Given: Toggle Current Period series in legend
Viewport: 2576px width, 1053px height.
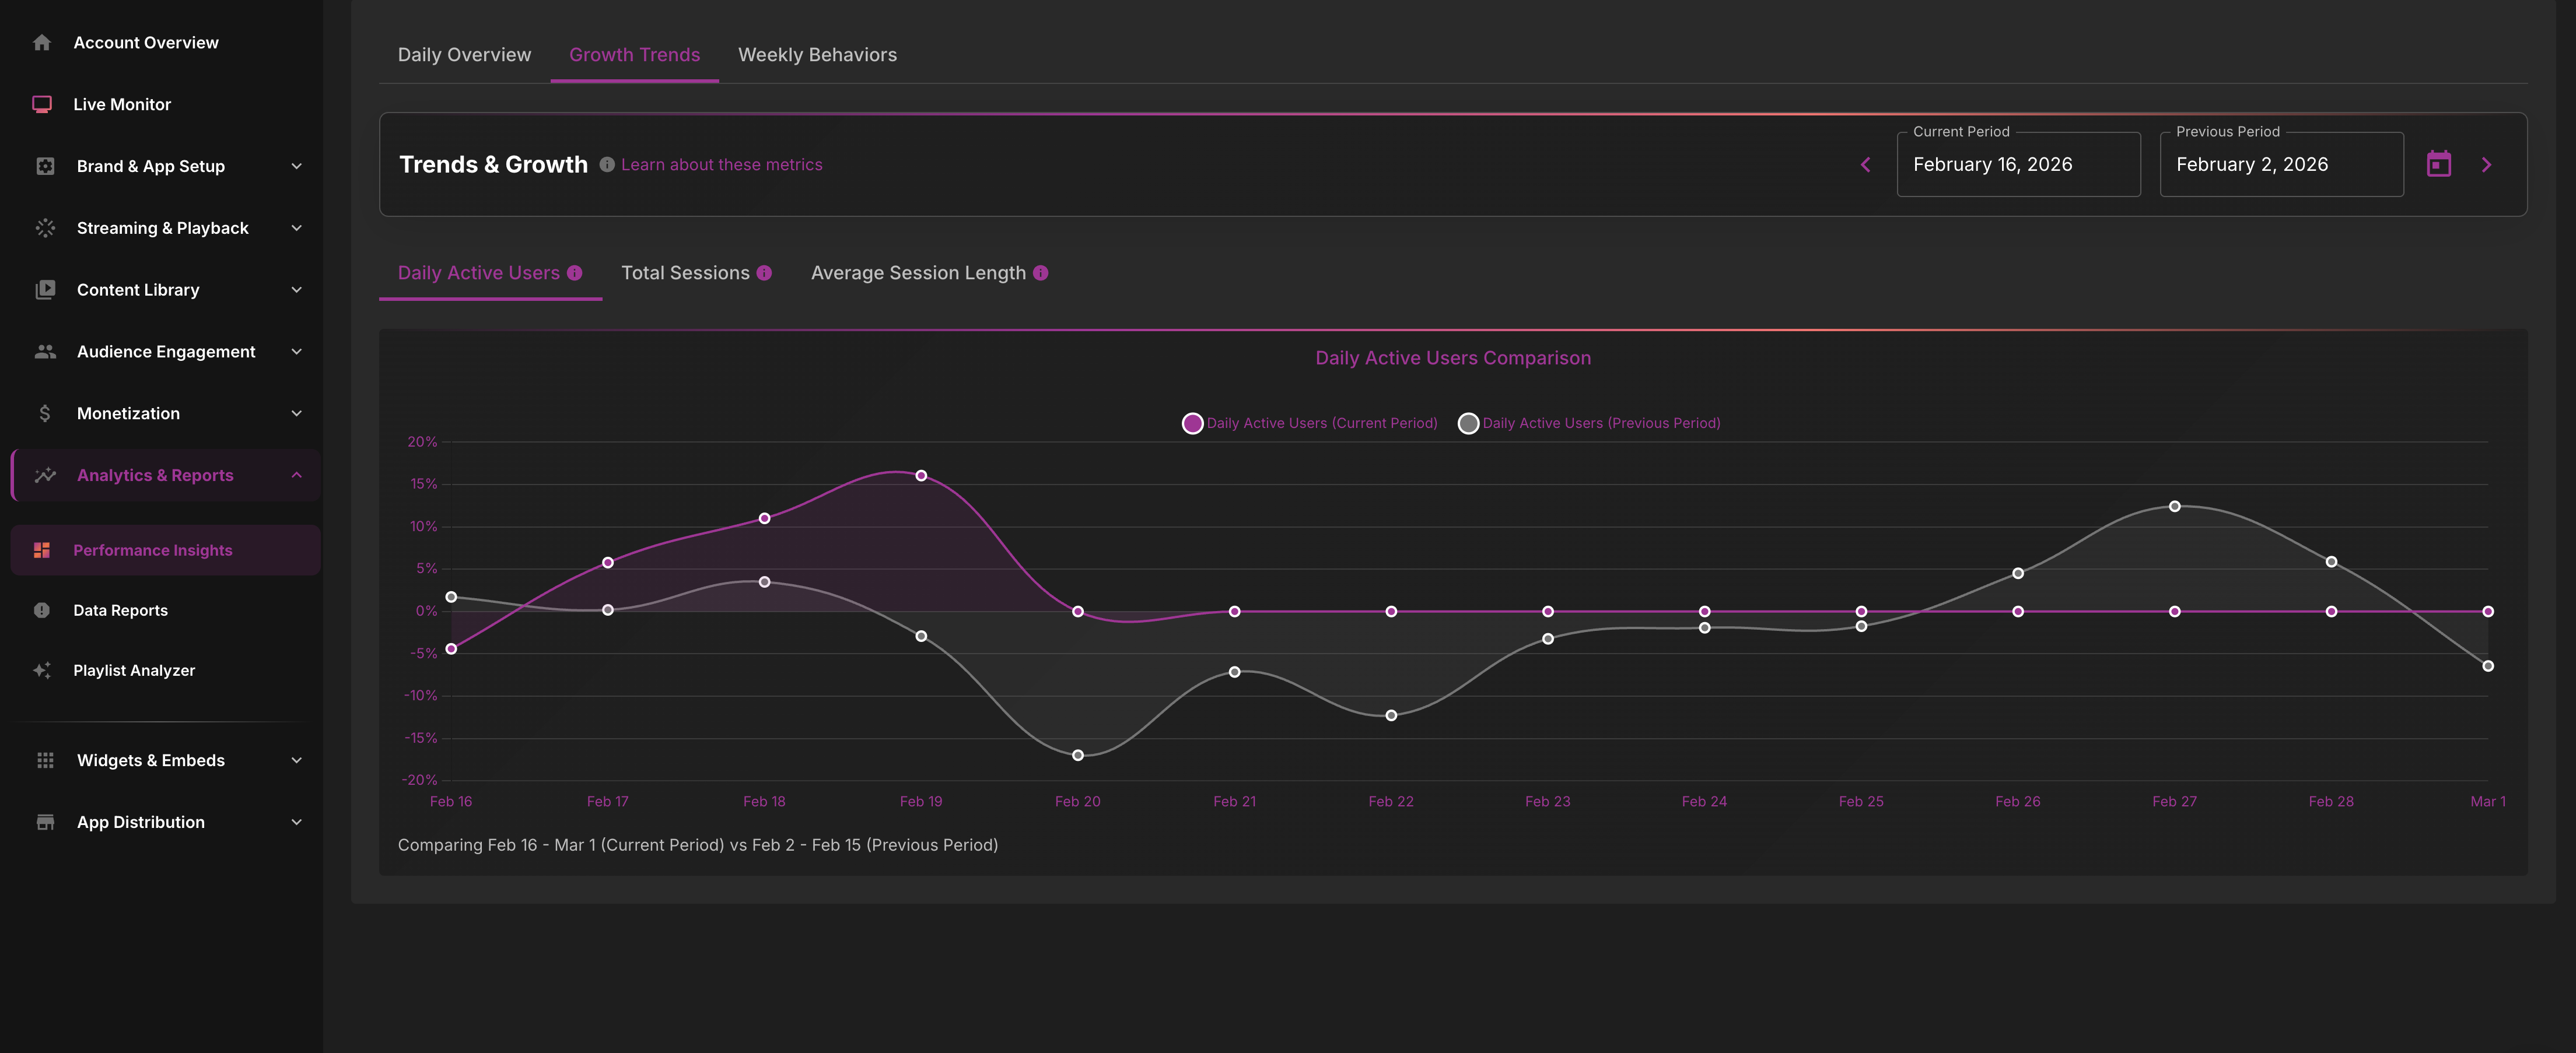Looking at the screenshot, I should [1309, 424].
